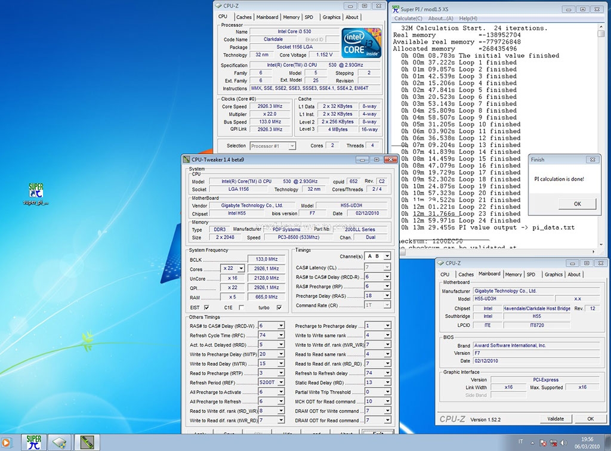Minimize the CPU-Tweaker window
This screenshot has width=611, height=451.
pos(362,159)
